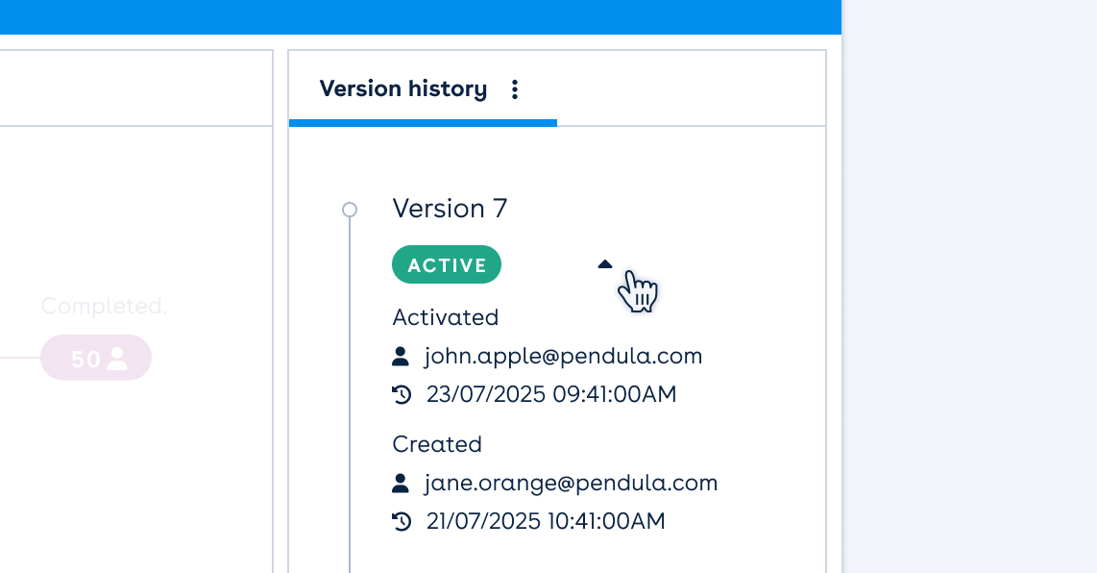1097x573 pixels.
Task: Click the 23/07/2025 09:41:00AM activation timestamp
Action: 551,395
